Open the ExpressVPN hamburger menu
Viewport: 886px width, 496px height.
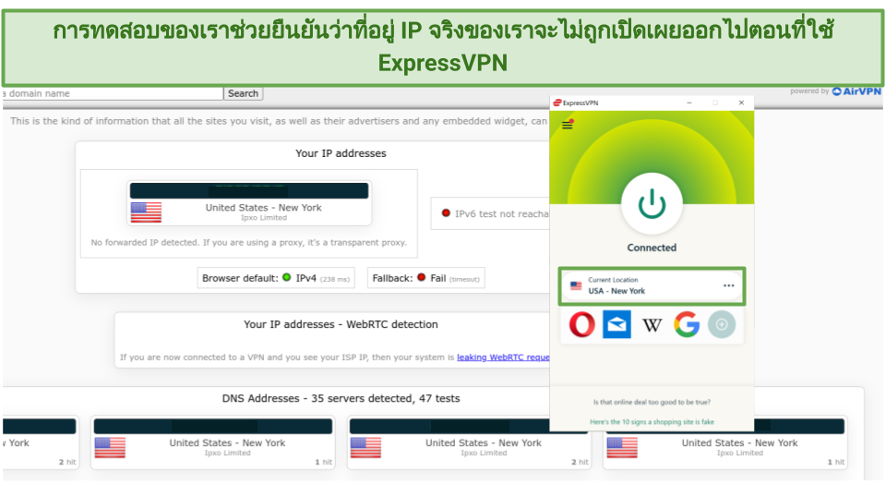coord(568,125)
